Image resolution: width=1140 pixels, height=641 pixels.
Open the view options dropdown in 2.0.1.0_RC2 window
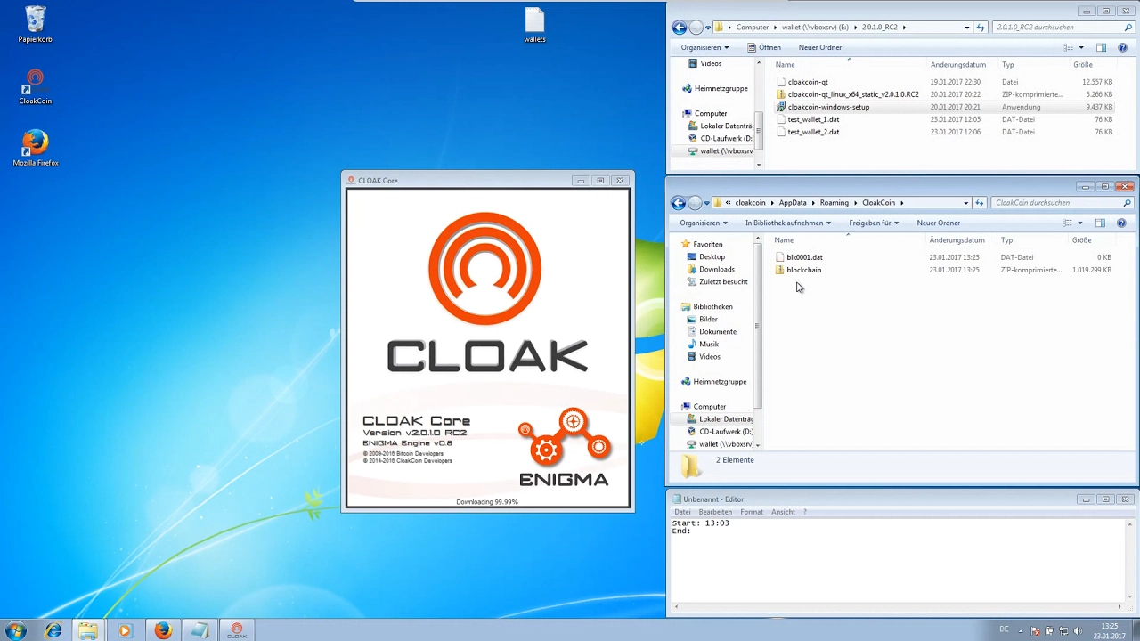(1081, 47)
